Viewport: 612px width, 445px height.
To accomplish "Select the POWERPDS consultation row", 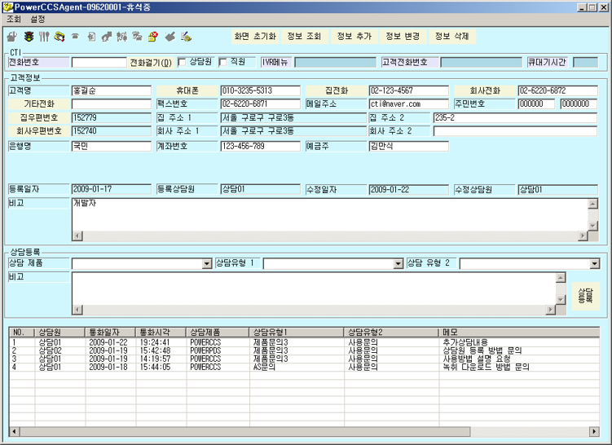I will click(304, 350).
